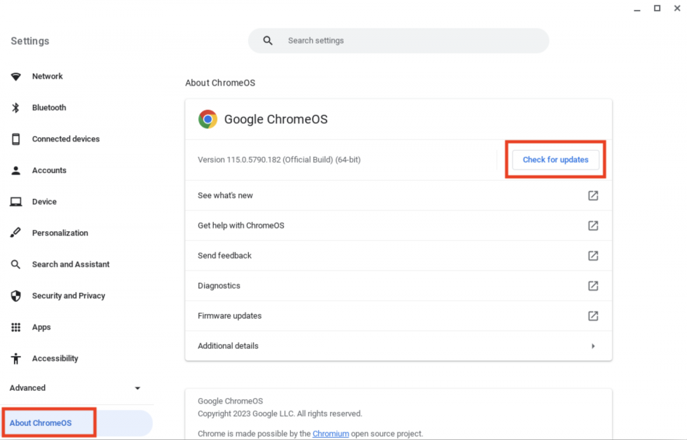The width and height of the screenshot is (687, 440).
Task: Open Bluetooth settings via its icon
Action: (15, 107)
